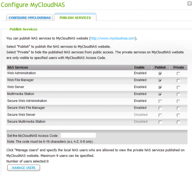Click Disabled status of Secure Multimedia Station
Viewport: 192px width, 175px height.
pyautogui.click(x=141, y=122)
